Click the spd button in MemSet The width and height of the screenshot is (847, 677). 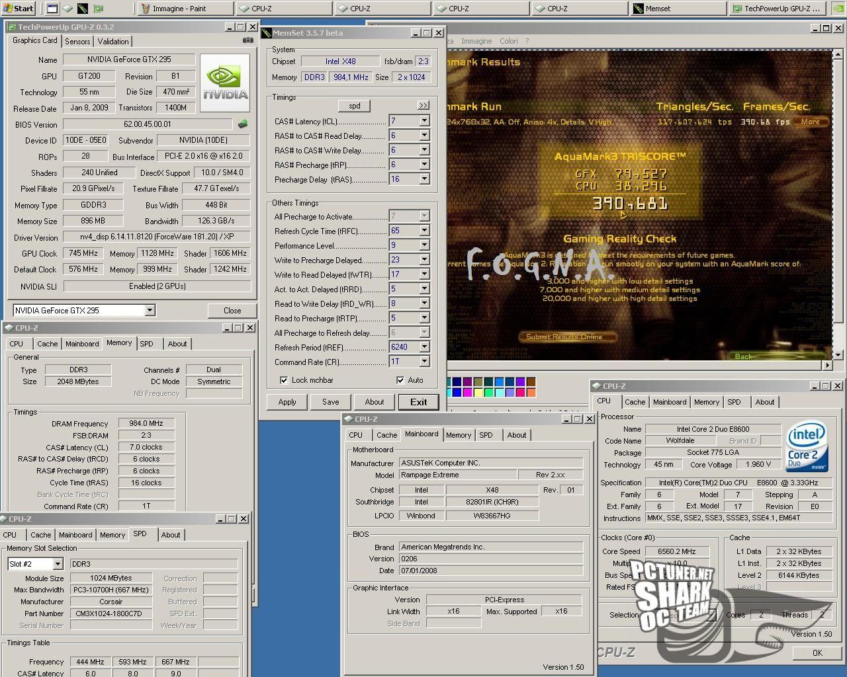355,106
